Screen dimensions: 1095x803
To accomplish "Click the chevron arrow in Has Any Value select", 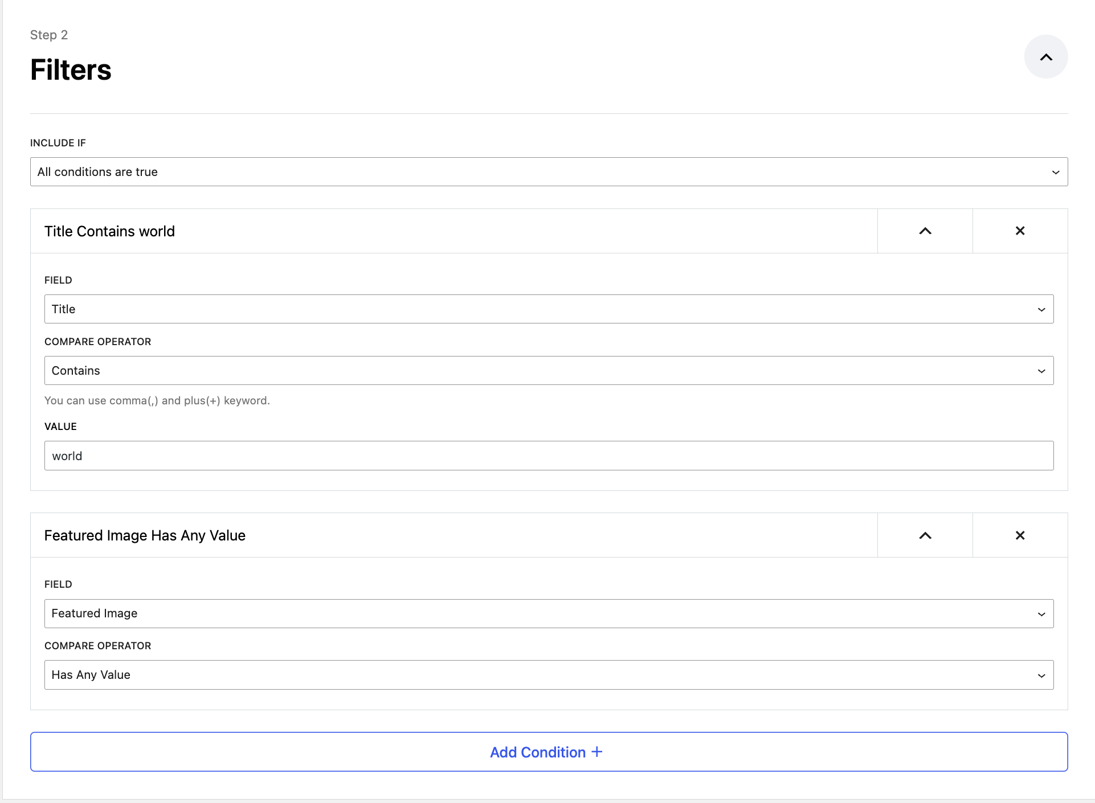I will pyautogui.click(x=1041, y=675).
